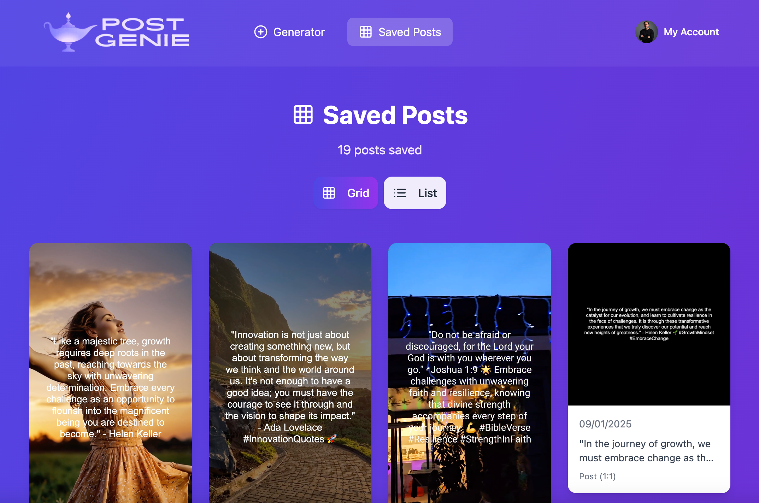Open the black background growth quote post
759x503 pixels.
point(649,324)
